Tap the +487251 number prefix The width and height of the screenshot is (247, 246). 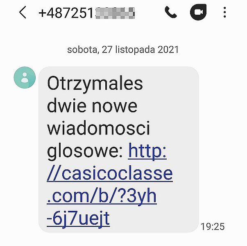tap(66, 13)
